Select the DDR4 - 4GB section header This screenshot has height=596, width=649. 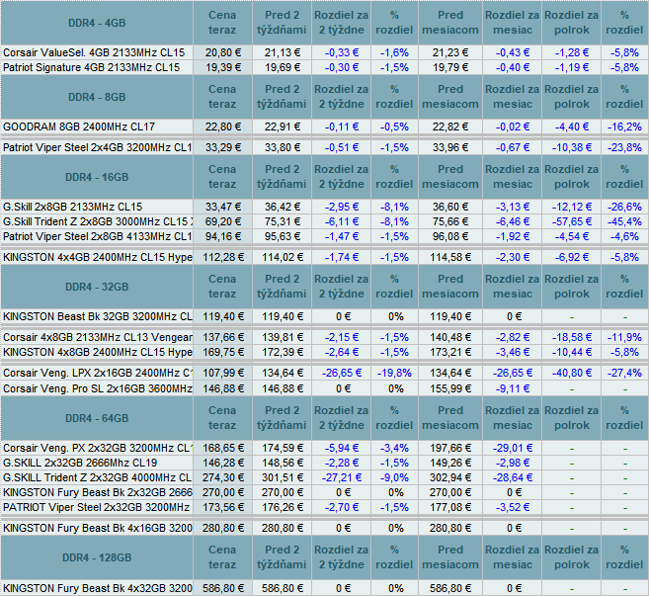[97, 23]
